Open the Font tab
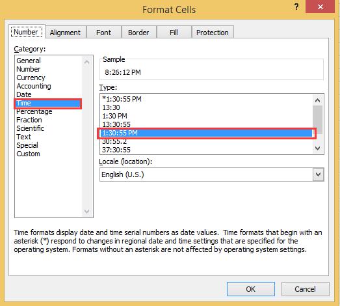This screenshot has height=306, width=340. point(103,33)
